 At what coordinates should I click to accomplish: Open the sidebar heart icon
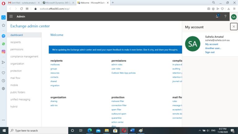click(3, 73)
